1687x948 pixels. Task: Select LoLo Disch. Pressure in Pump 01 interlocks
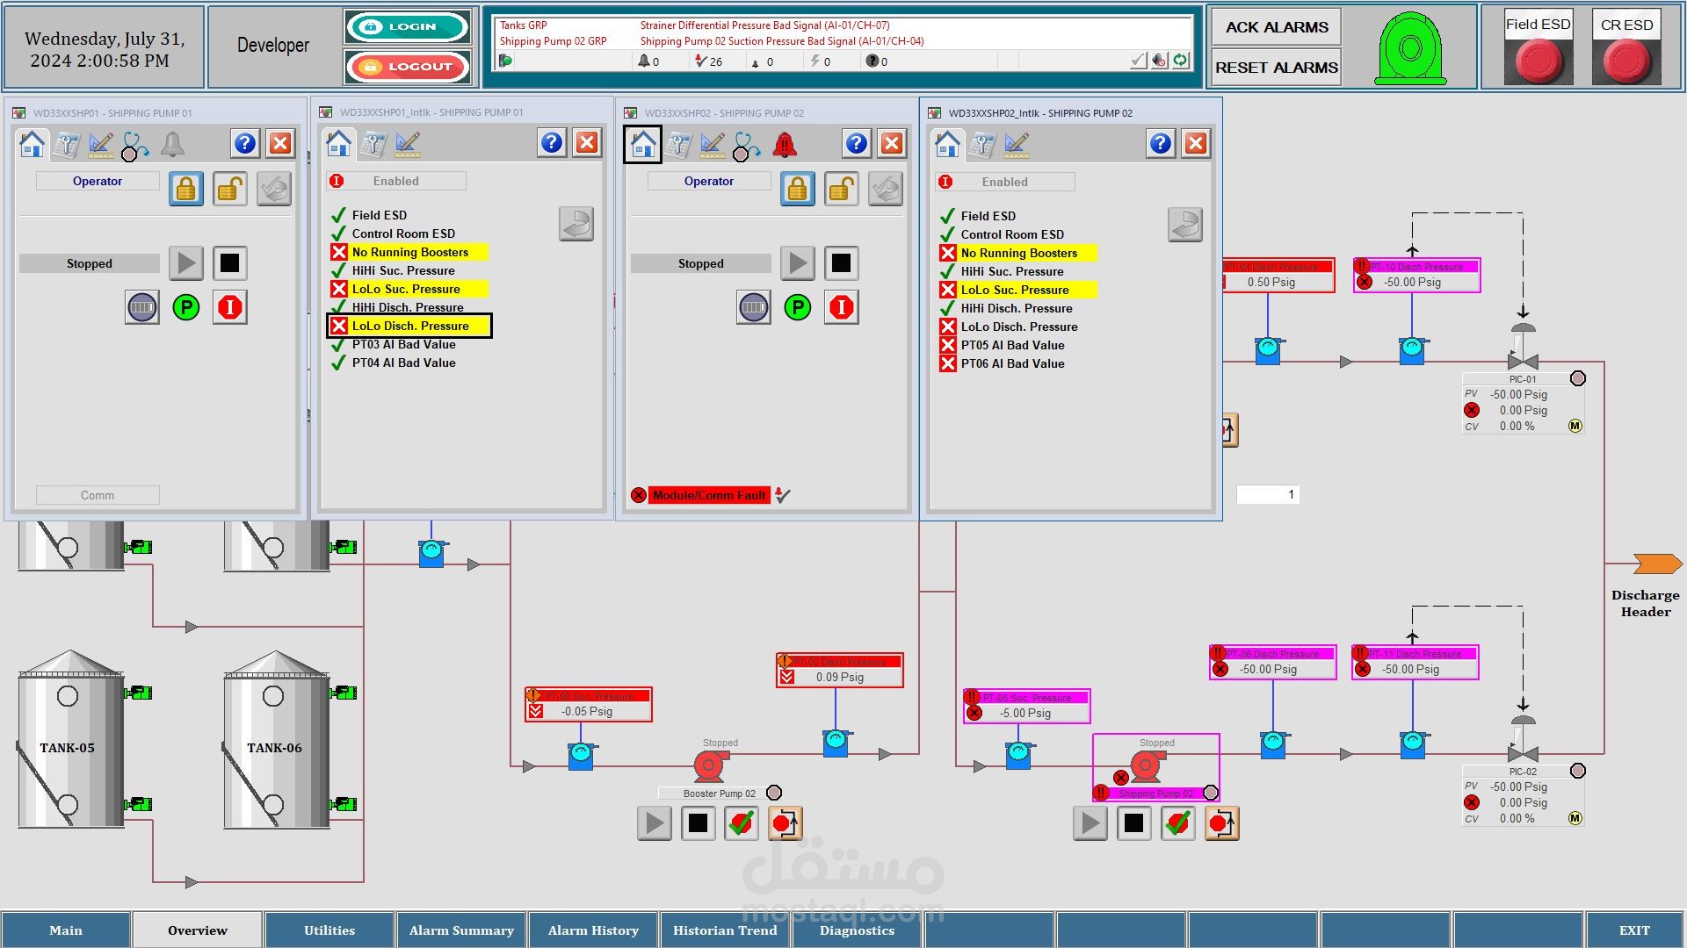point(409,326)
